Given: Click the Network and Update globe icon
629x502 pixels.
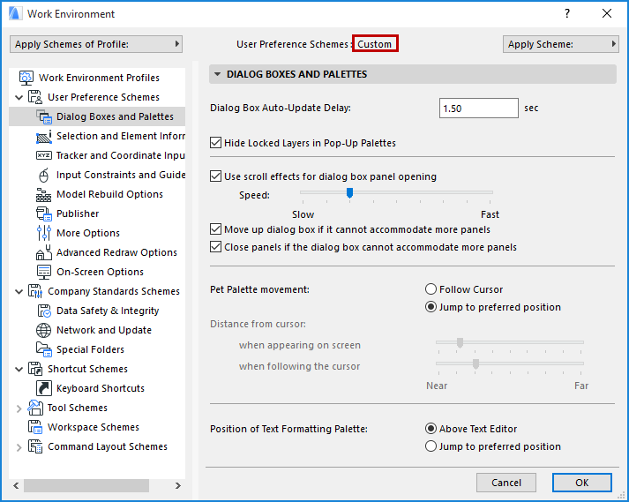Looking at the screenshot, I should [44, 330].
